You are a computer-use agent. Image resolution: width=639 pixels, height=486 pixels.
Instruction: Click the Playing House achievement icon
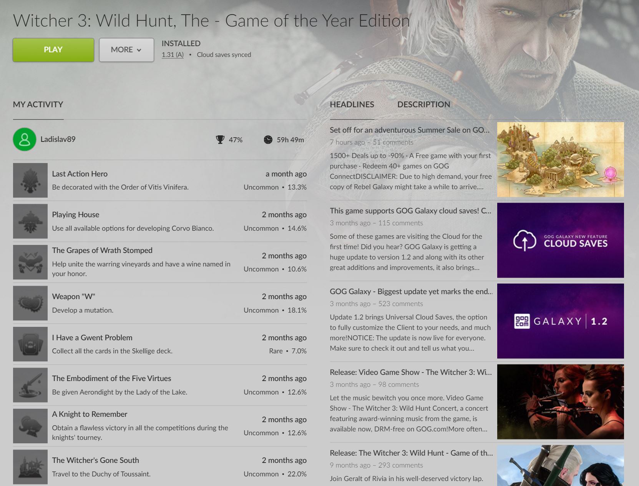pyautogui.click(x=30, y=221)
